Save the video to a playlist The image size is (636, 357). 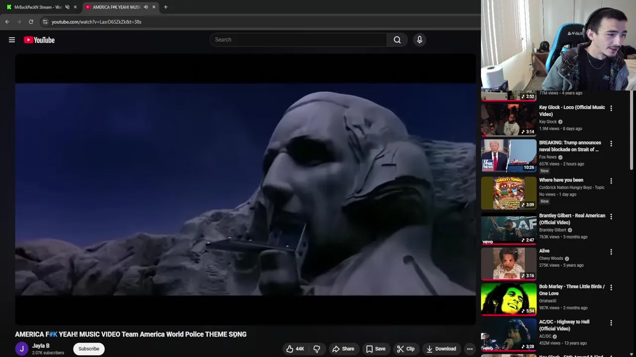click(375, 349)
